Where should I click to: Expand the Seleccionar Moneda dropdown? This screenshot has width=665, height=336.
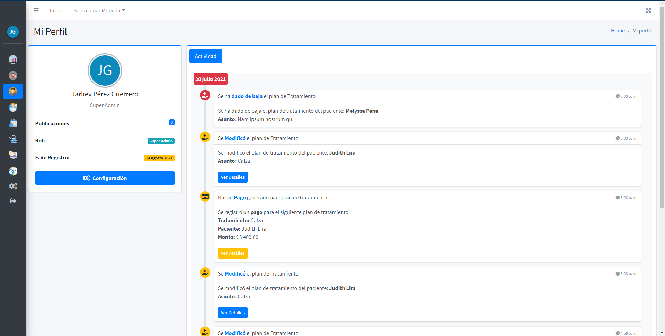coord(99,11)
